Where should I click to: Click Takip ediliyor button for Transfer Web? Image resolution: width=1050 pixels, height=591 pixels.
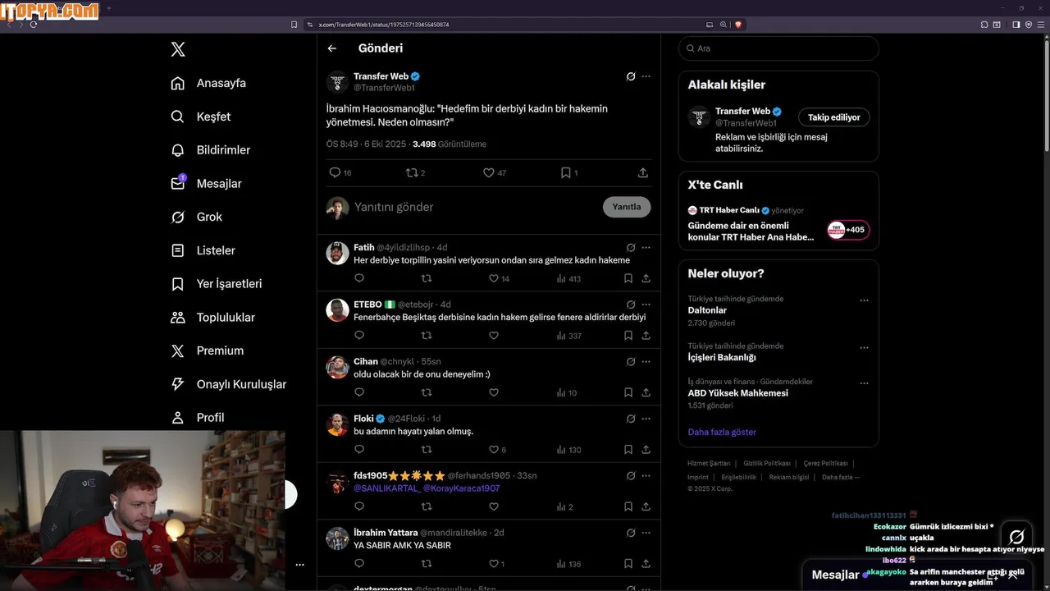point(834,117)
